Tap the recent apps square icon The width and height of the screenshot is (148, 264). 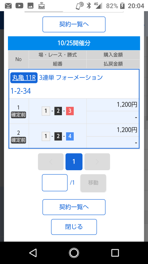(115, 253)
